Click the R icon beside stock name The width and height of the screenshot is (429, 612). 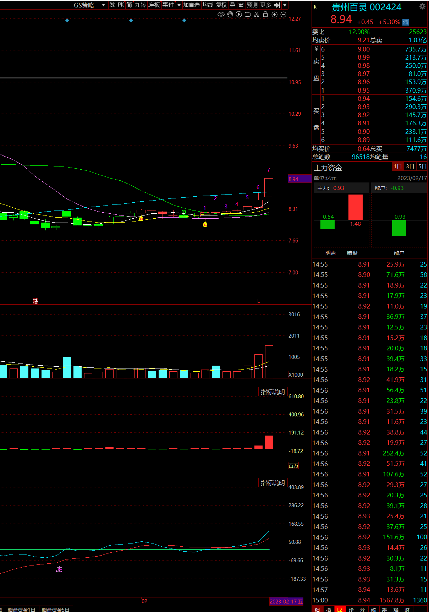[315, 7]
